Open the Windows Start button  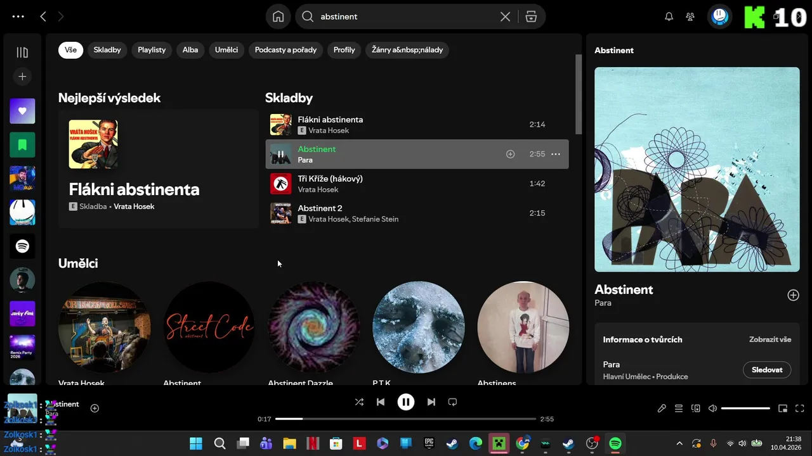pos(196,443)
